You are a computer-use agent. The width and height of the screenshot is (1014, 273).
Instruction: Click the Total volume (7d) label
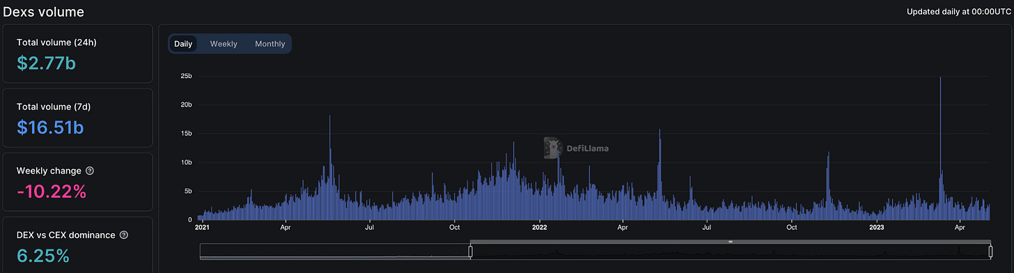pyautogui.click(x=54, y=107)
